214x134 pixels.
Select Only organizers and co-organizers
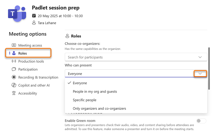136,108
